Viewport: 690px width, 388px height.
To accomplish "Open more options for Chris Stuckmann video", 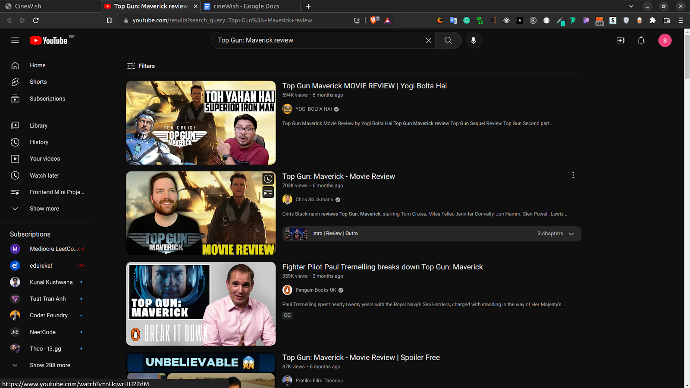I will pos(573,175).
